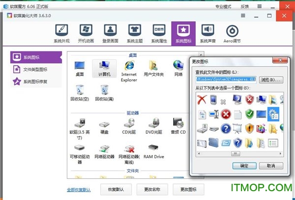The width and height of the screenshot is (295, 200).
Task: Open the Aero调节 section
Action: (232, 33)
